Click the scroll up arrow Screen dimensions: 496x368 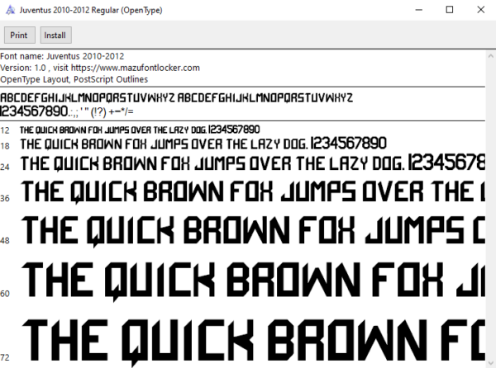(x=490, y=56)
